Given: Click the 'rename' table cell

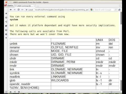Looking at the screenshot, I should [x=30, y=47].
